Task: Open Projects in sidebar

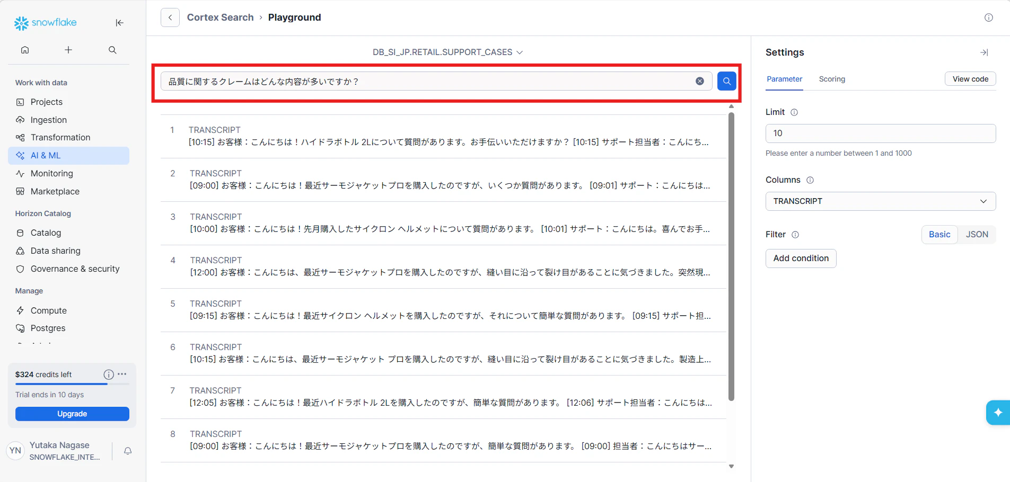Action: [68, 102]
